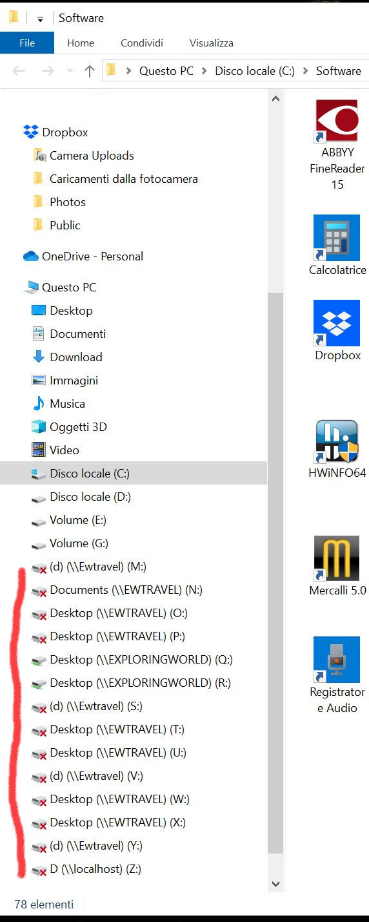Screen dimensions: 369x922
Task: Select the Photos folder under Dropbox
Action: pos(68,202)
